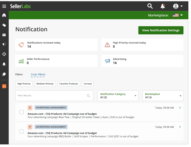Open the plug integrations icon in sidebar
Viewport: 191px width, 147px height.
coord(4,74)
